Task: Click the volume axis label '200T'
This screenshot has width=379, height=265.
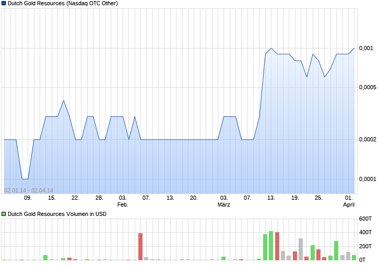Action: [365, 246]
